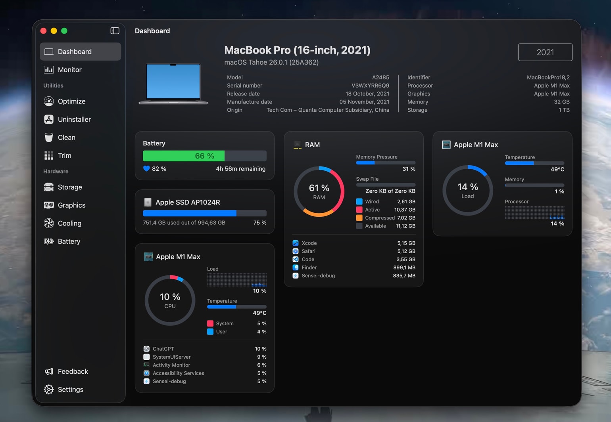Screen dimensions: 611x422
Task: Click the Accessibility Services process icon
Action: (146, 373)
